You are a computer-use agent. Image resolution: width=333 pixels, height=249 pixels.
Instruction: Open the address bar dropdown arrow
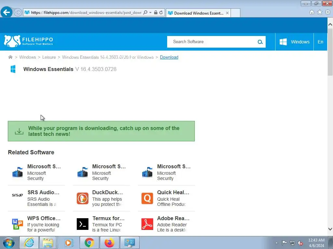point(150,13)
